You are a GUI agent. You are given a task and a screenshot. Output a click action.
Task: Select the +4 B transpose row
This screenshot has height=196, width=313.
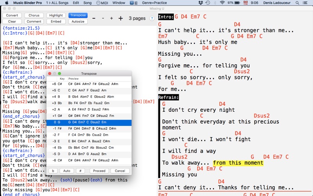click(x=89, y=97)
